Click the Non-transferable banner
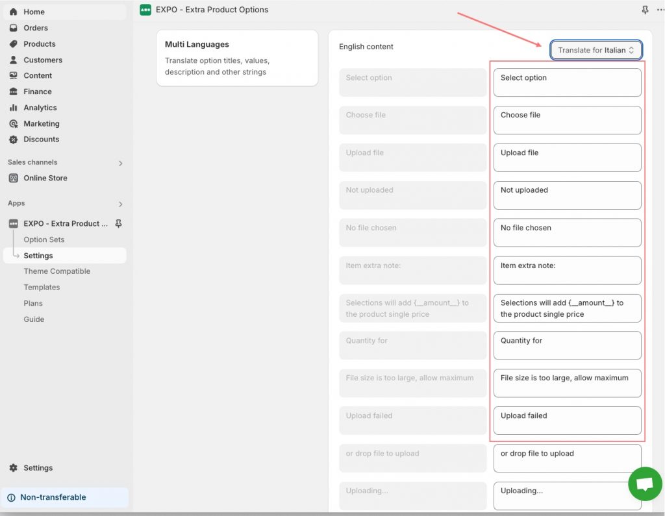665x516 pixels. [x=64, y=497]
